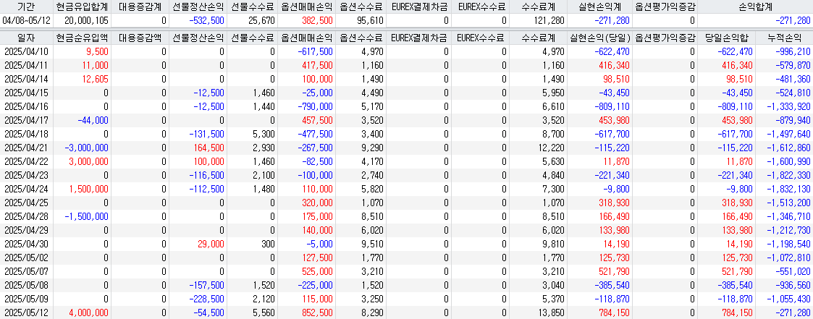Image resolution: width=813 pixels, height=319 pixels.
Task: Click the cumulative value -1,832,130
Action: [789, 189]
